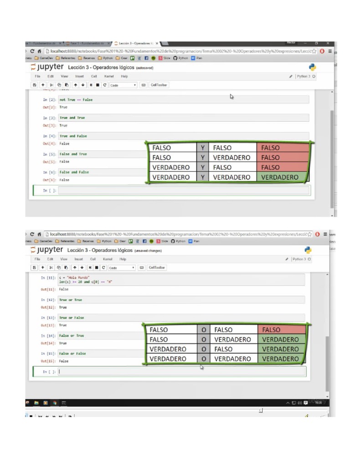350x467 pixels.
Task: Click address bar URL in bottom browser
Action: point(178,234)
